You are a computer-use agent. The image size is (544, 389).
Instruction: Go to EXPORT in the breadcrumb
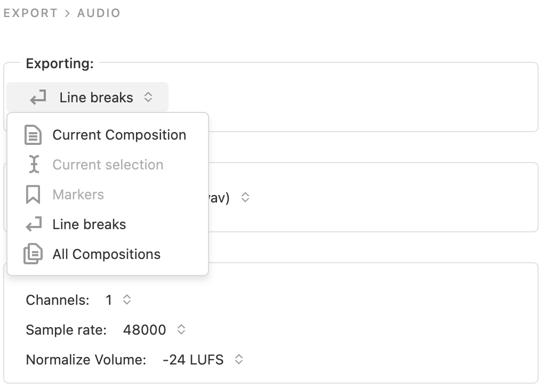pyautogui.click(x=30, y=13)
